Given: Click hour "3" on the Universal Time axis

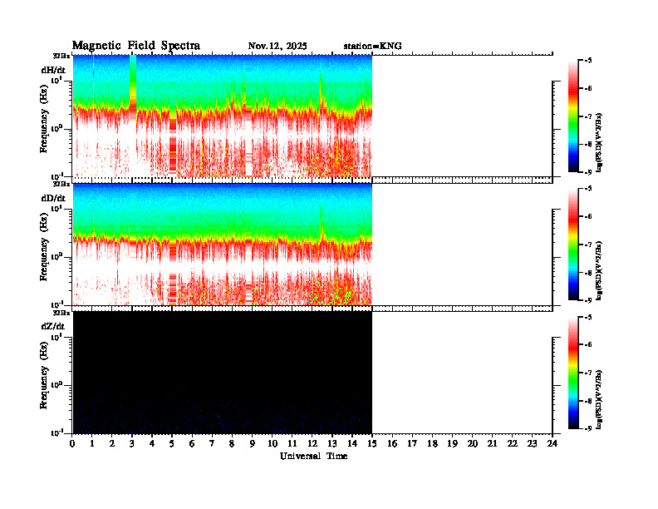Looking at the screenshot, I should 132,444.
